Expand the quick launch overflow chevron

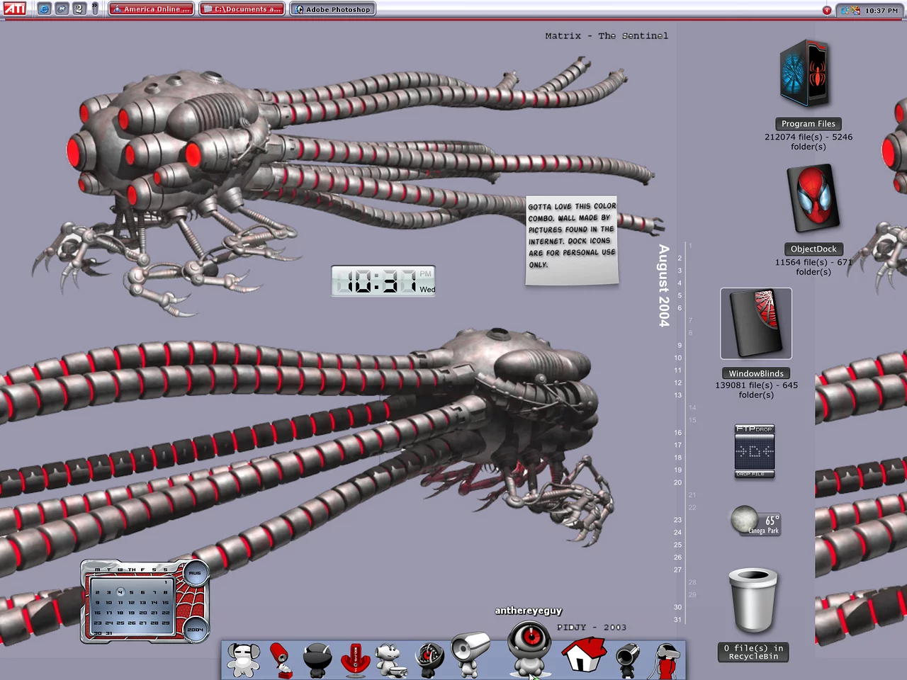[95, 9]
